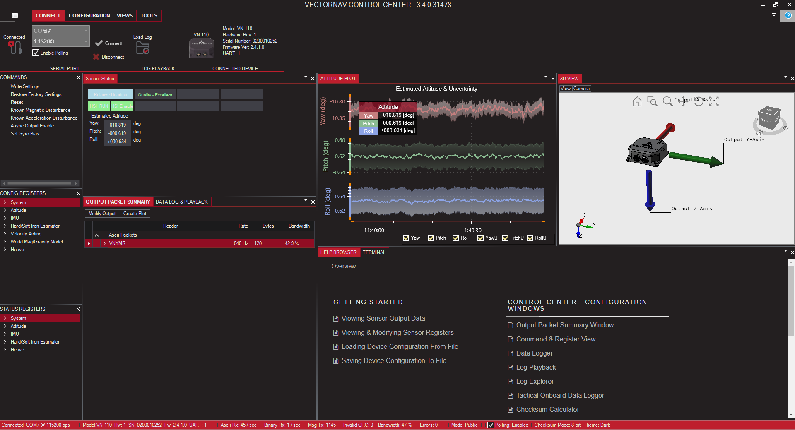Open Sensor Status panel options dropdown arrow

[x=306, y=77]
